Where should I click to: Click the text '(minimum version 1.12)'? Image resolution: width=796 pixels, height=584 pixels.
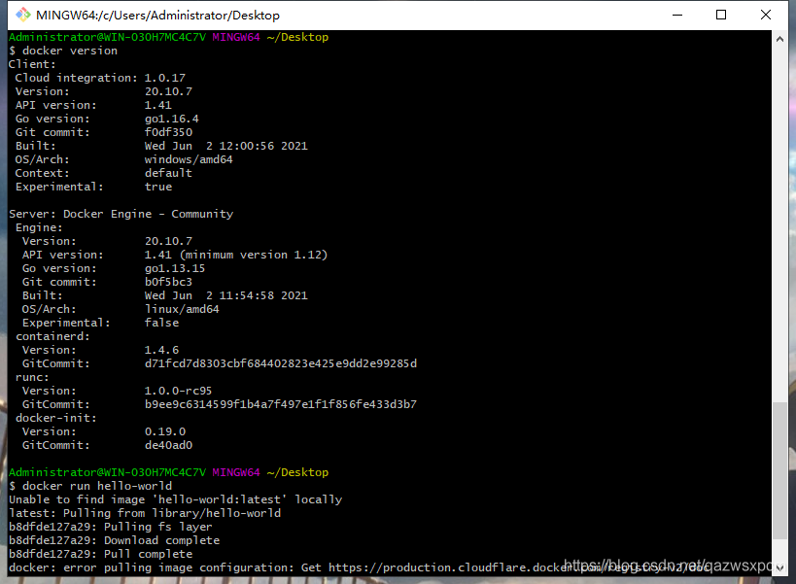point(254,255)
